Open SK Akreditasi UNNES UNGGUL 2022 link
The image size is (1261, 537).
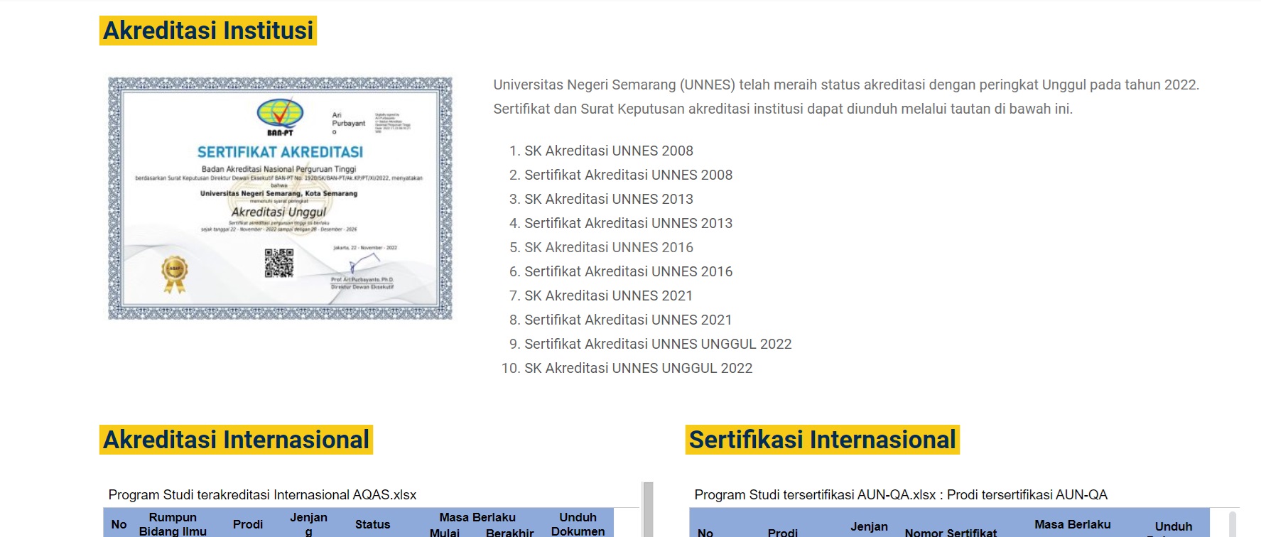tap(638, 368)
